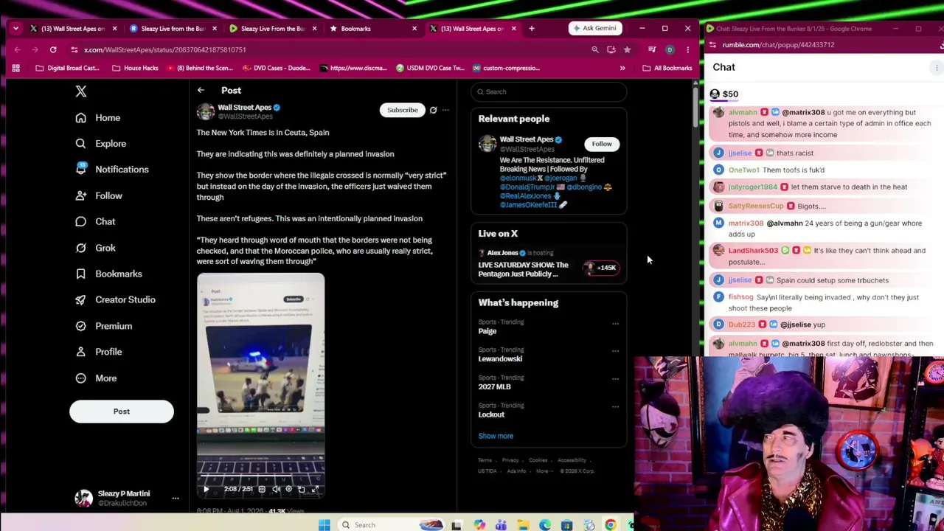Switch to Sleazy Live Rumble tab
The width and height of the screenshot is (944, 531).
point(173,29)
